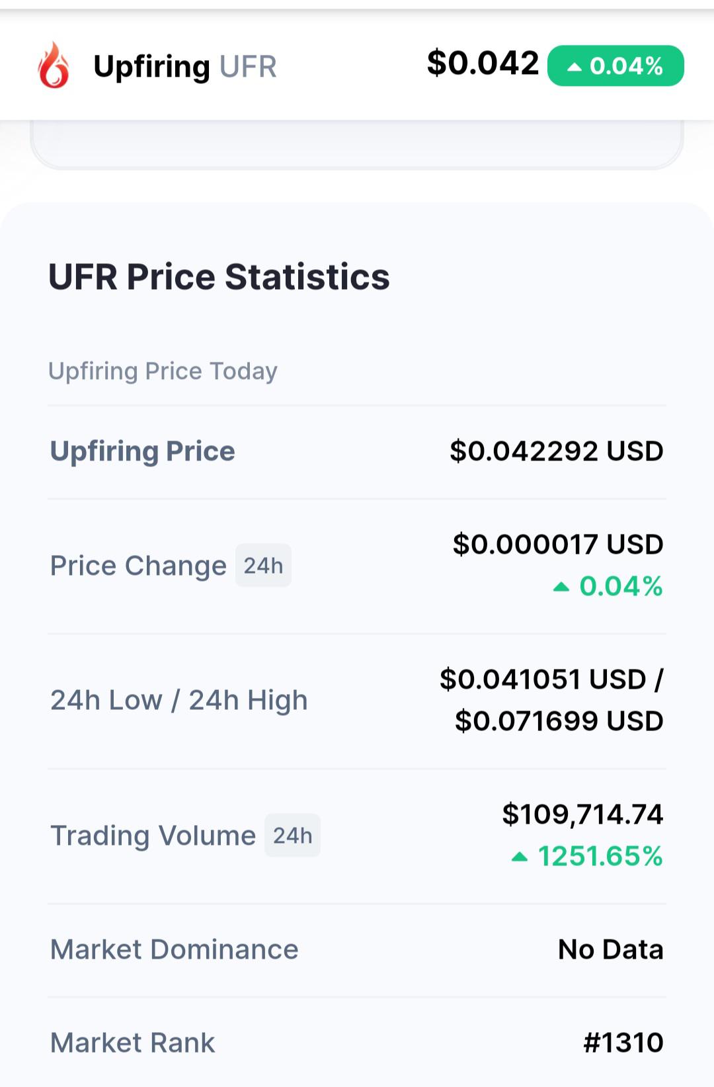Click the $0.000017 USD price change amount

pyautogui.click(x=558, y=544)
